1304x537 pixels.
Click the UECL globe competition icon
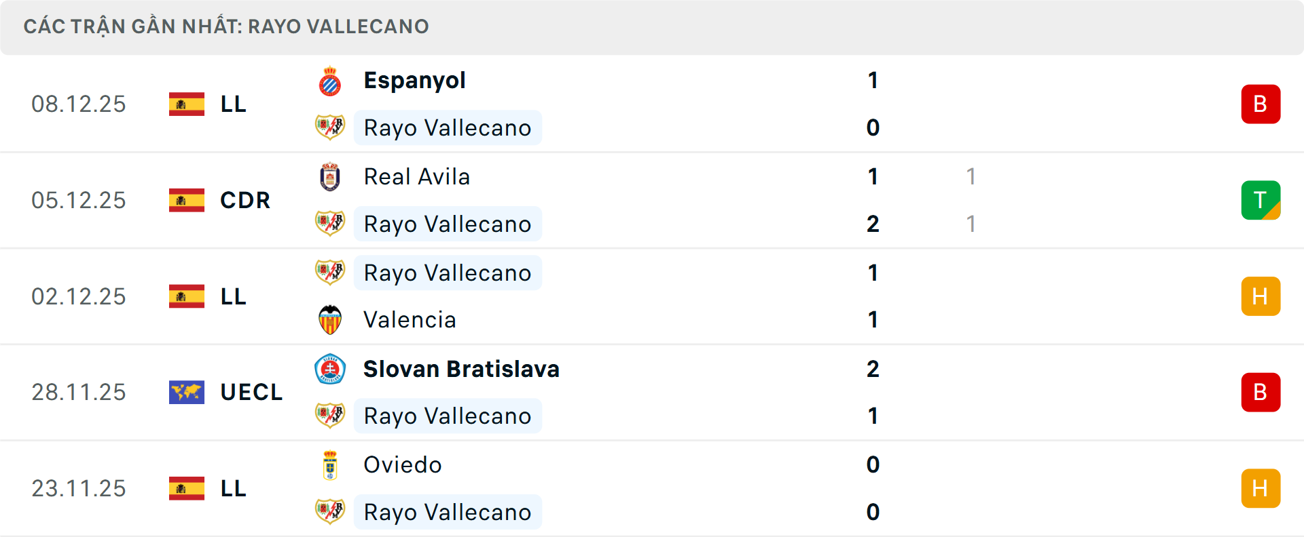coord(186,391)
